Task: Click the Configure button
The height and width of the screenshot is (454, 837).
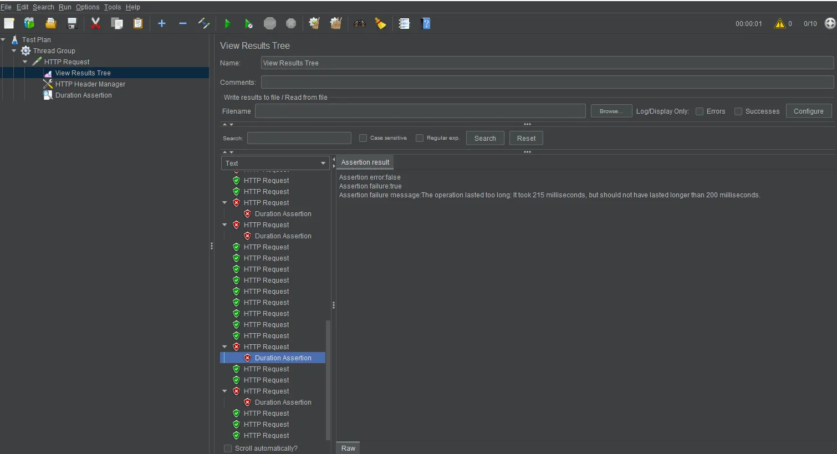Action: 808,111
